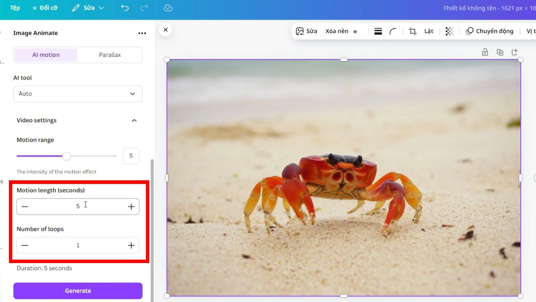Screen dimensions: 536x302
Task: Open the Tệp menu
Action: click(x=14, y=8)
